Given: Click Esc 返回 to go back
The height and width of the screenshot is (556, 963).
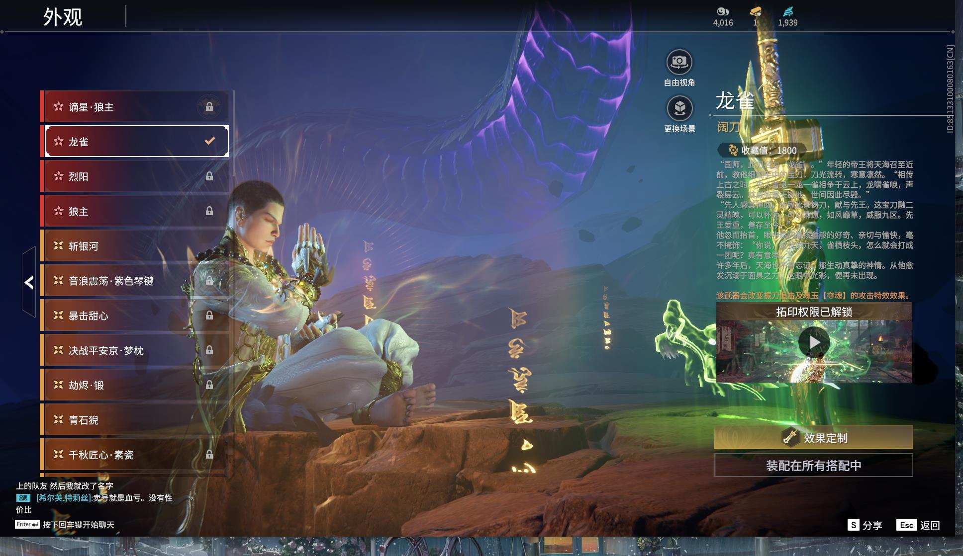Looking at the screenshot, I should coord(918,525).
